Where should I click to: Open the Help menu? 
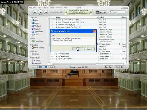pos(66,8)
